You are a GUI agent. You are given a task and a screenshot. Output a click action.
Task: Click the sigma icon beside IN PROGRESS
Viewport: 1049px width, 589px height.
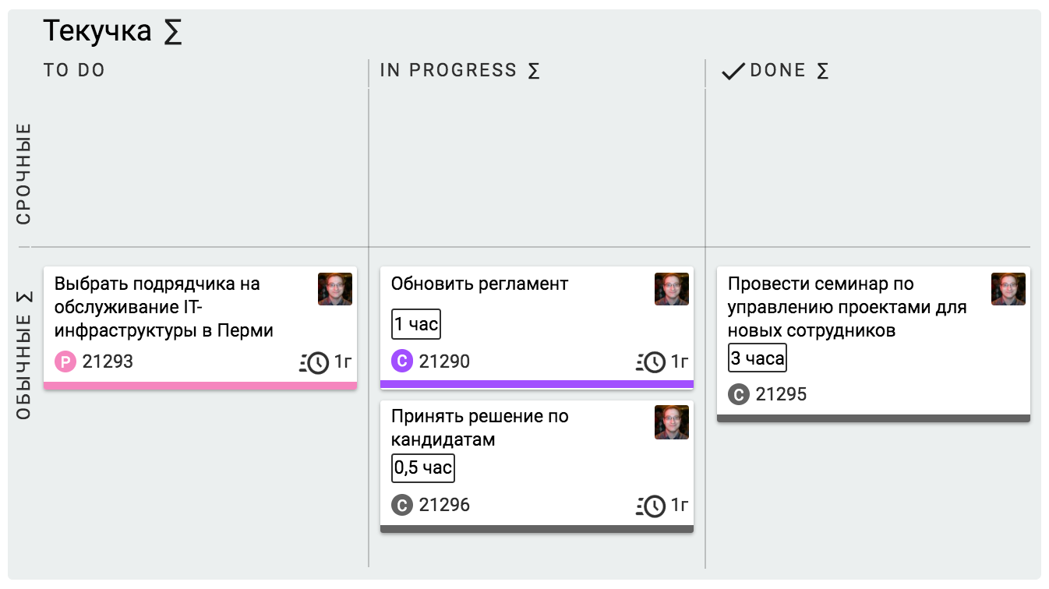click(534, 71)
